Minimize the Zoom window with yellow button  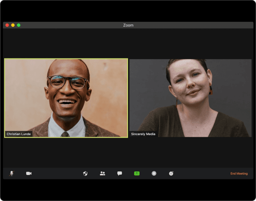(x=13, y=25)
